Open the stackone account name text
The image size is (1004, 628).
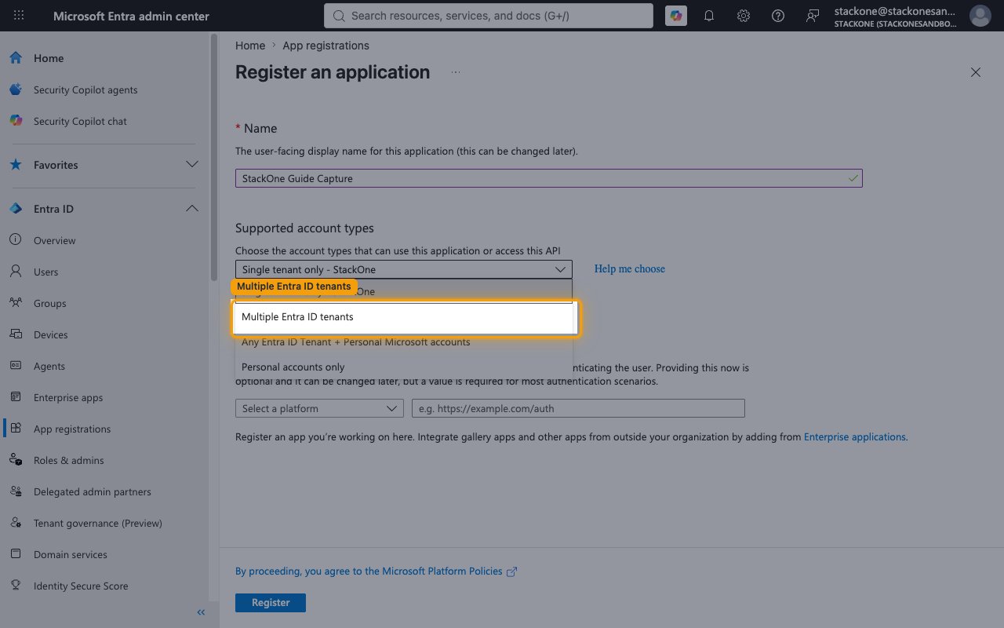click(x=896, y=11)
